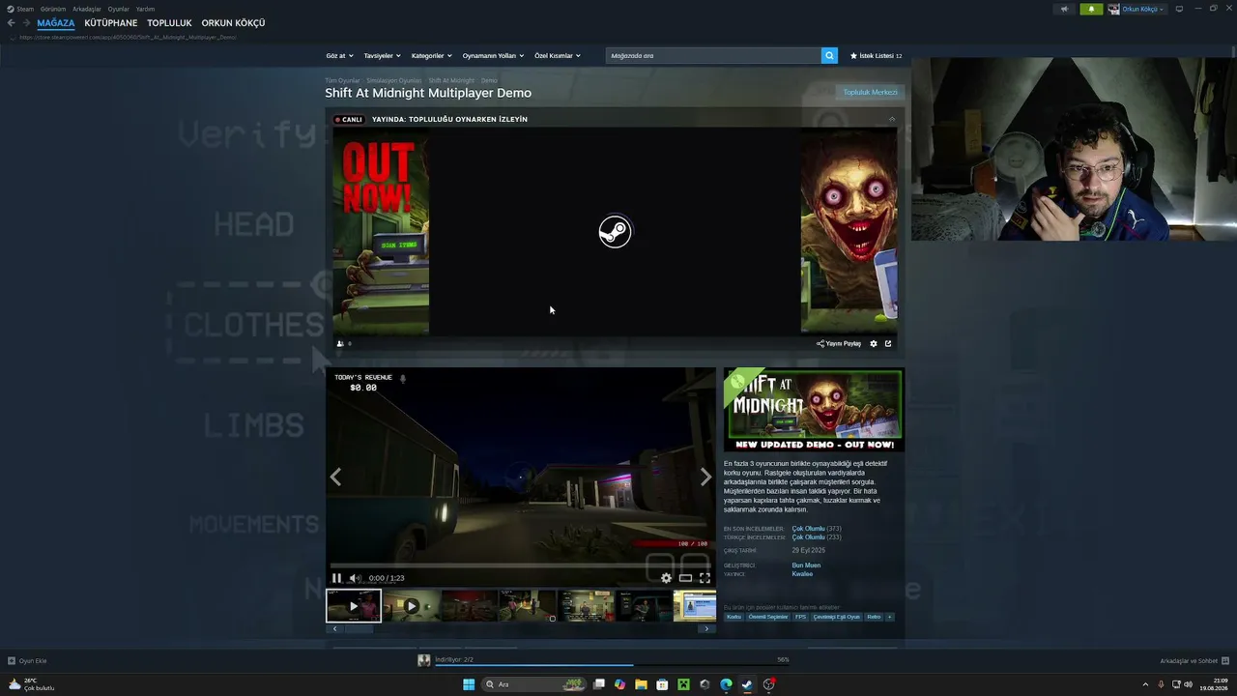Click the Add a Game plus icon
This screenshot has width=1237, height=696.
(x=12, y=661)
